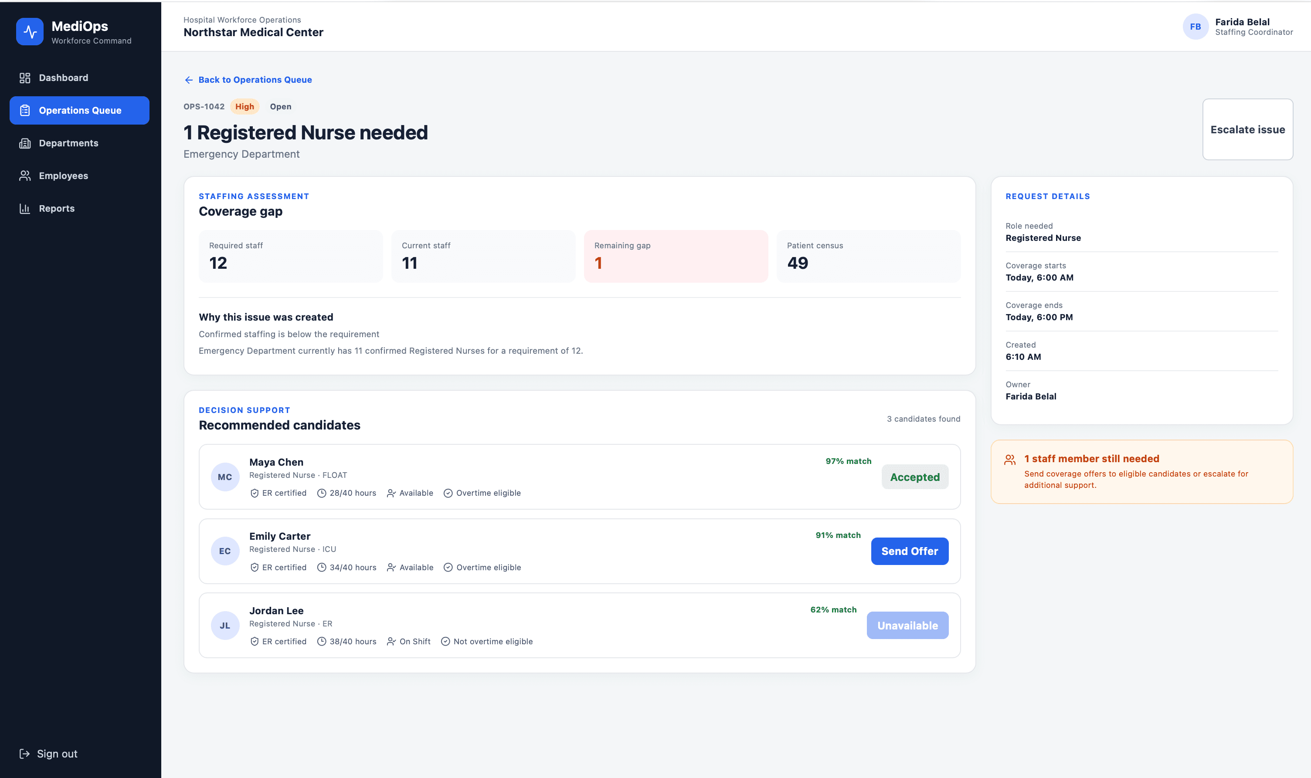Click Jordan Lee's JL avatar
Viewport: 1311px width, 778px height.
point(225,626)
